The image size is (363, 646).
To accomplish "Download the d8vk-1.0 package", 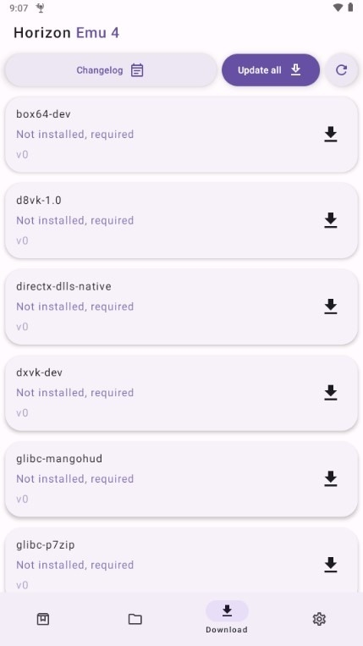I will point(331,220).
